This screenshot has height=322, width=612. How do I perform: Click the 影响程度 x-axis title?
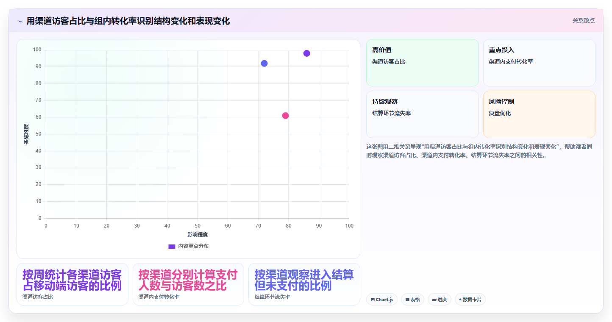coord(198,234)
